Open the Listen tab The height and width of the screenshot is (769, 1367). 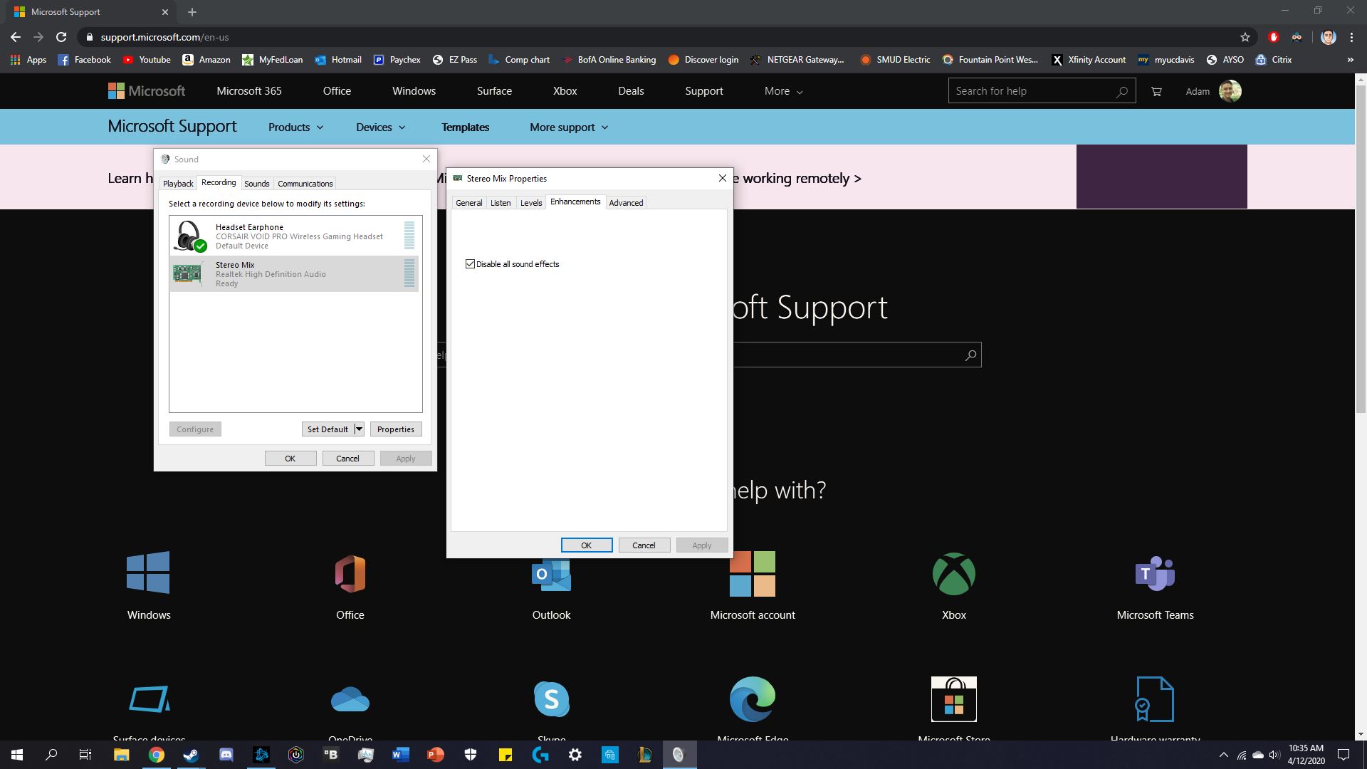(x=501, y=203)
